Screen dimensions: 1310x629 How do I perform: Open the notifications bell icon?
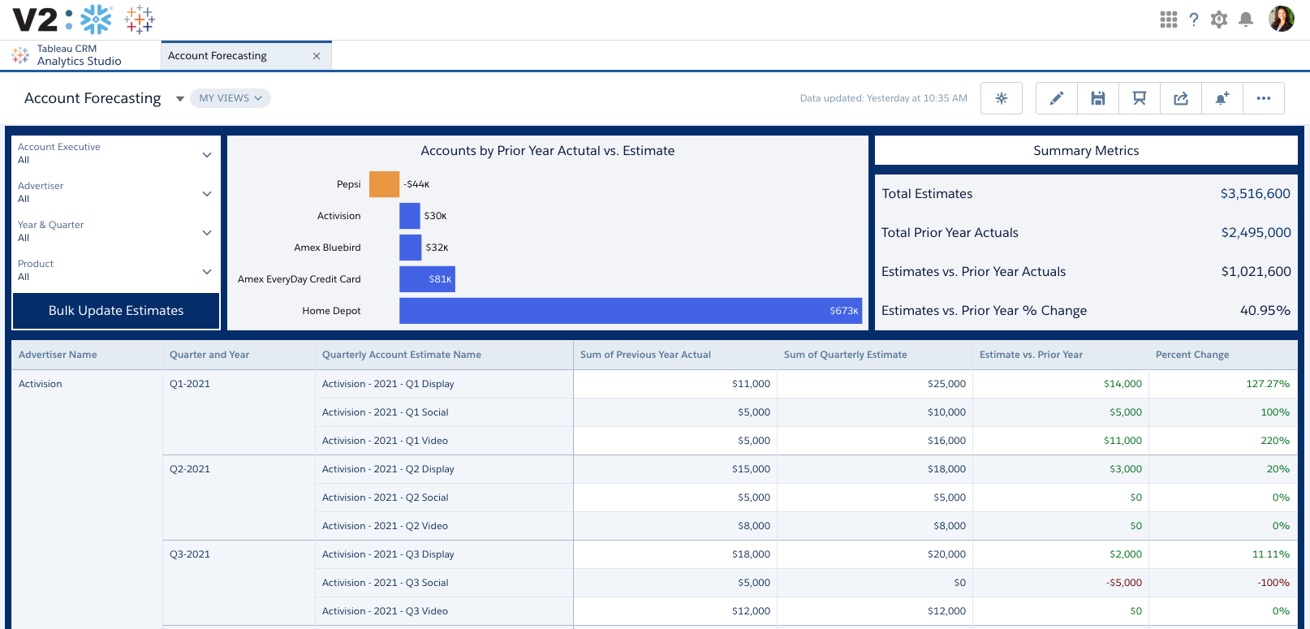click(x=1246, y=19)
